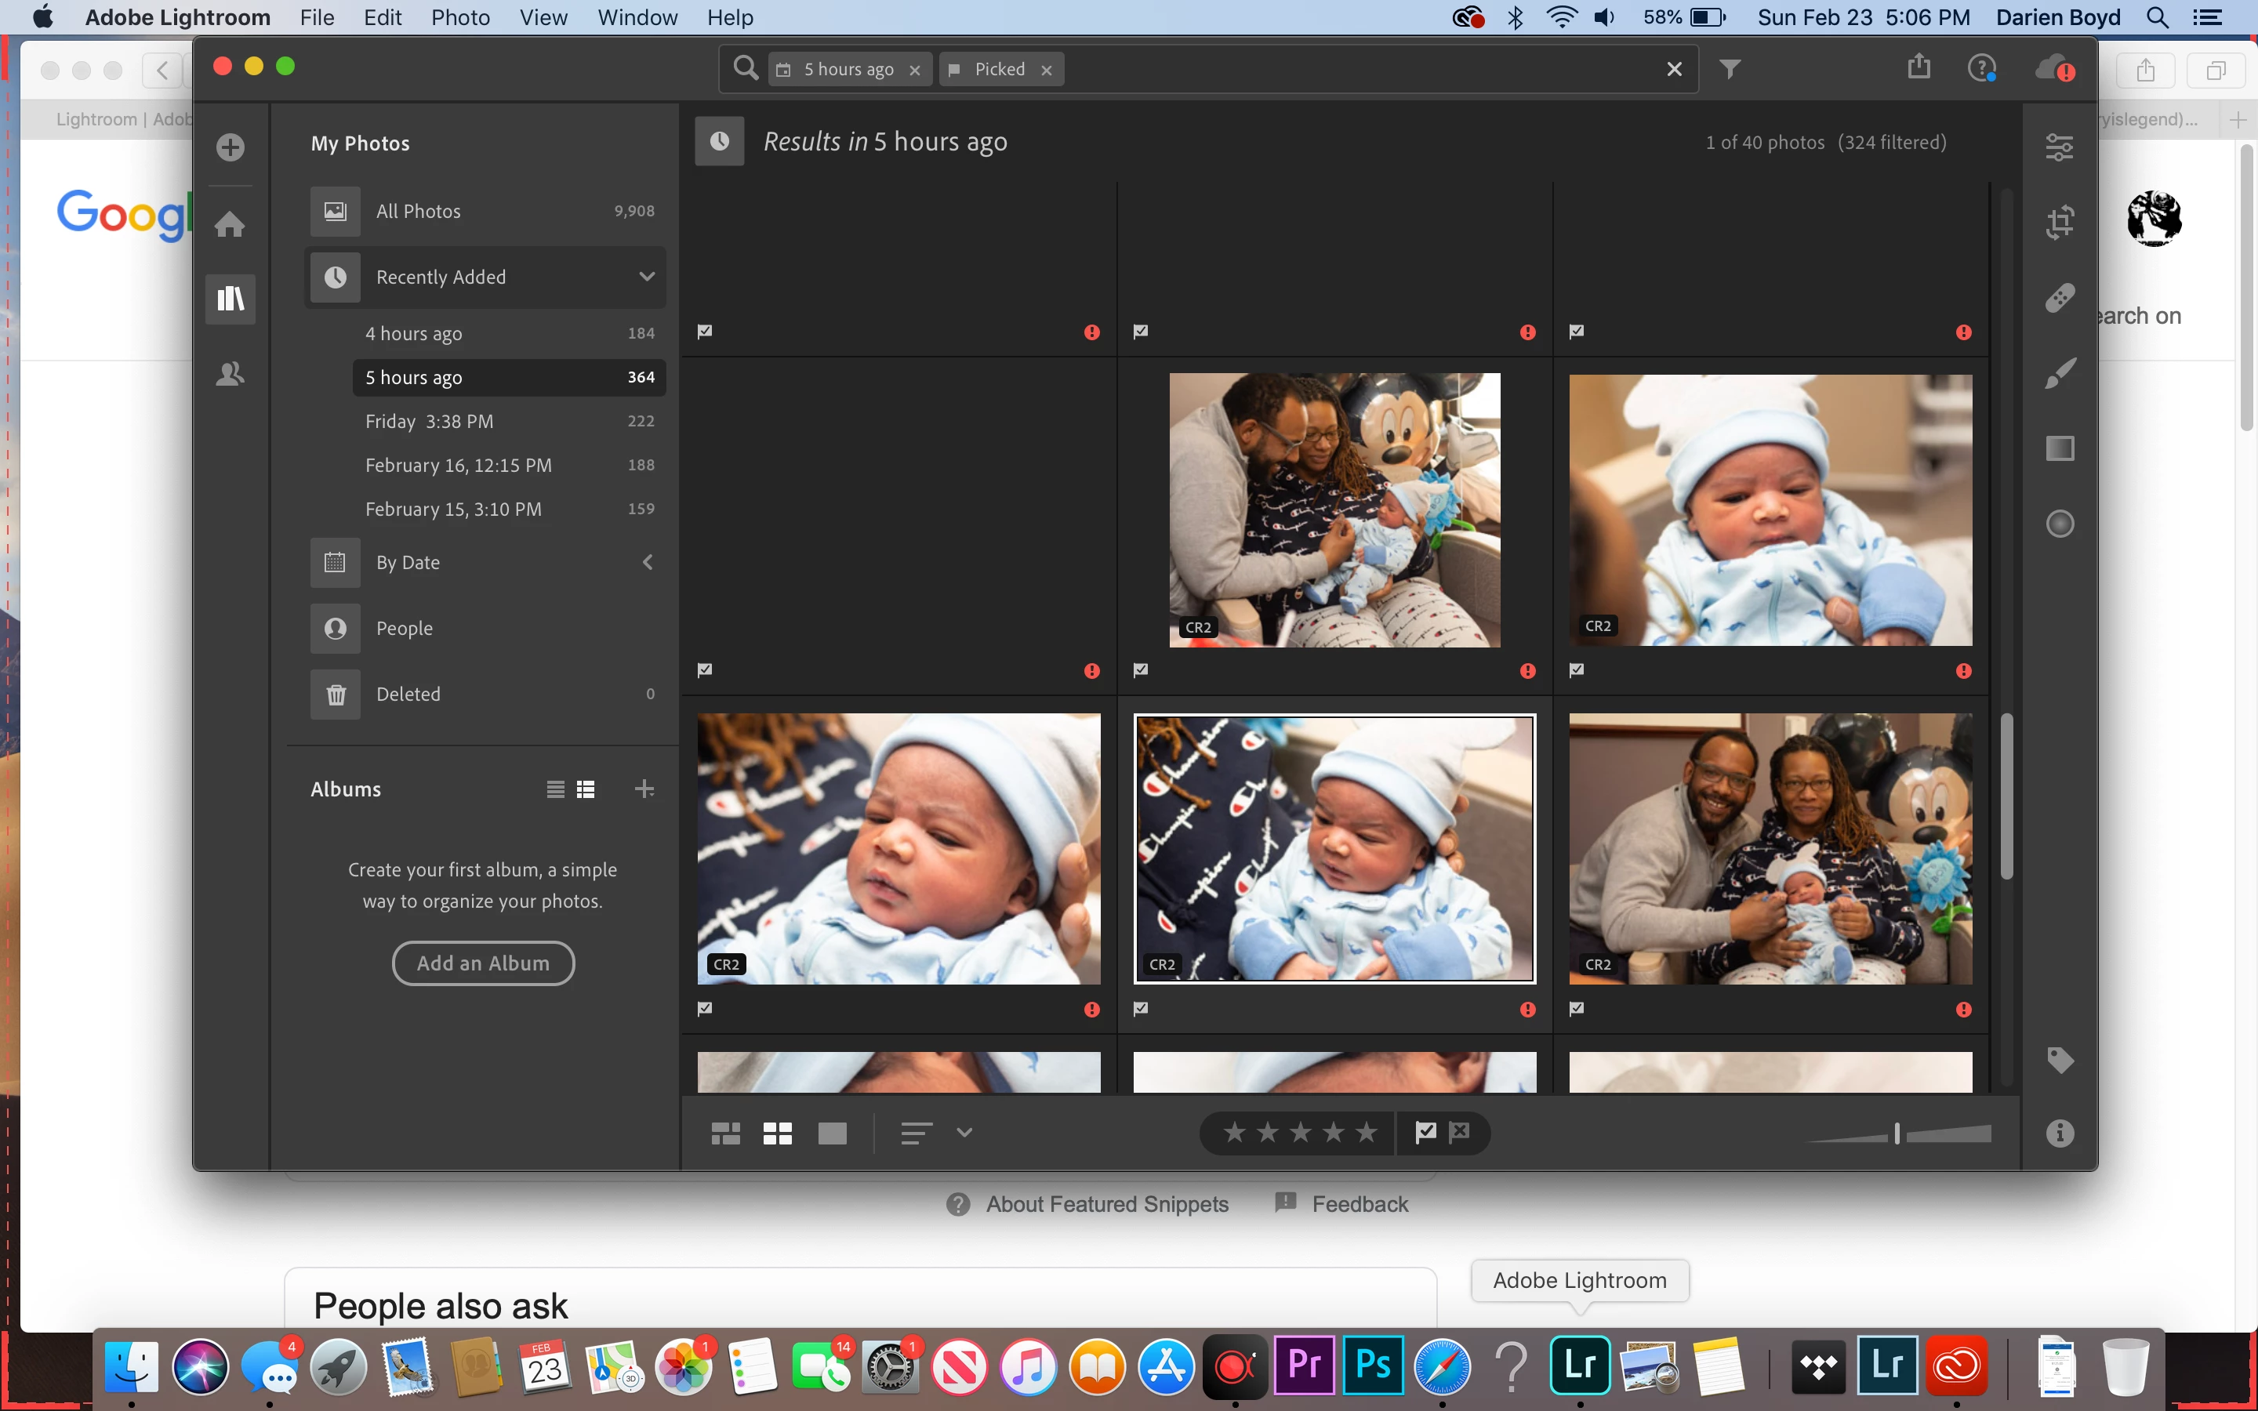Collapse the Recently Added section
This screenshot has width=2258, height=1411.
tap(647, 277)
